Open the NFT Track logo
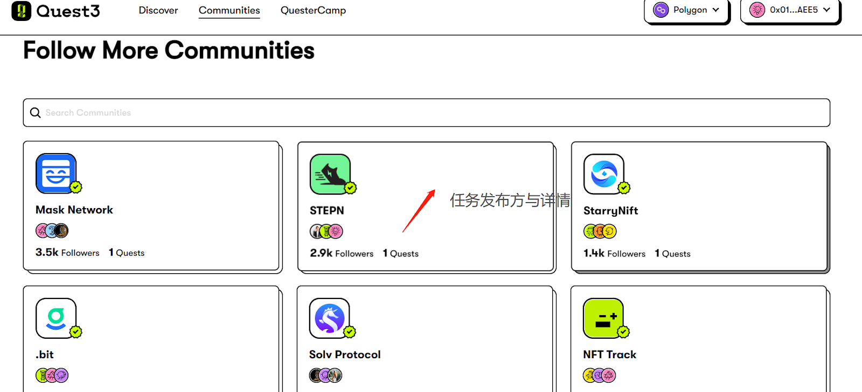 click(603, 318)
